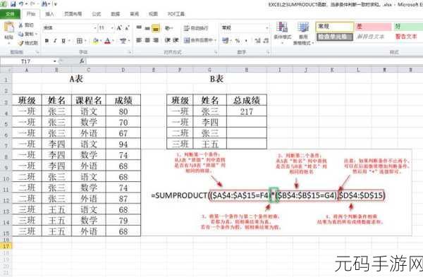Click the Fill Color paint bucket swatch

point(95,41)
